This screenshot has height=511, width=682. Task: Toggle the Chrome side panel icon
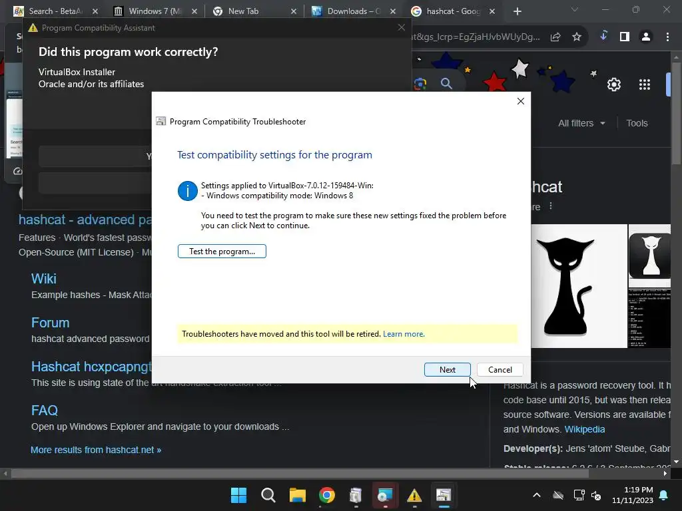coord(625,37)
